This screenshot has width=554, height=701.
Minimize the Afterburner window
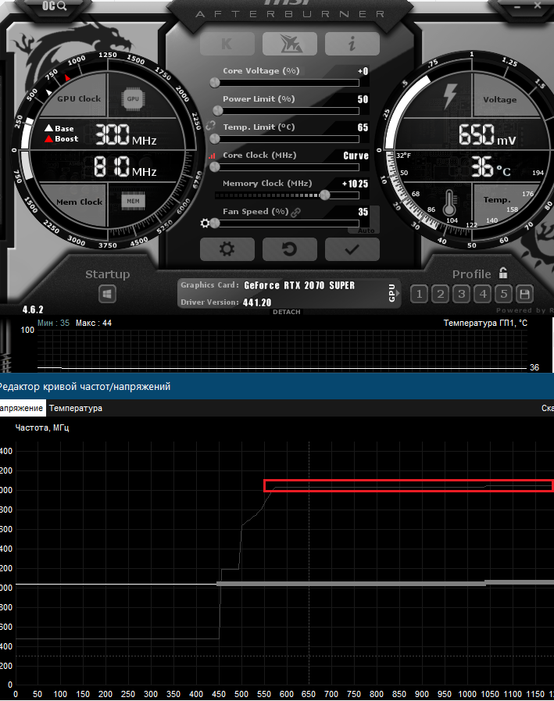tap(518, 7)
